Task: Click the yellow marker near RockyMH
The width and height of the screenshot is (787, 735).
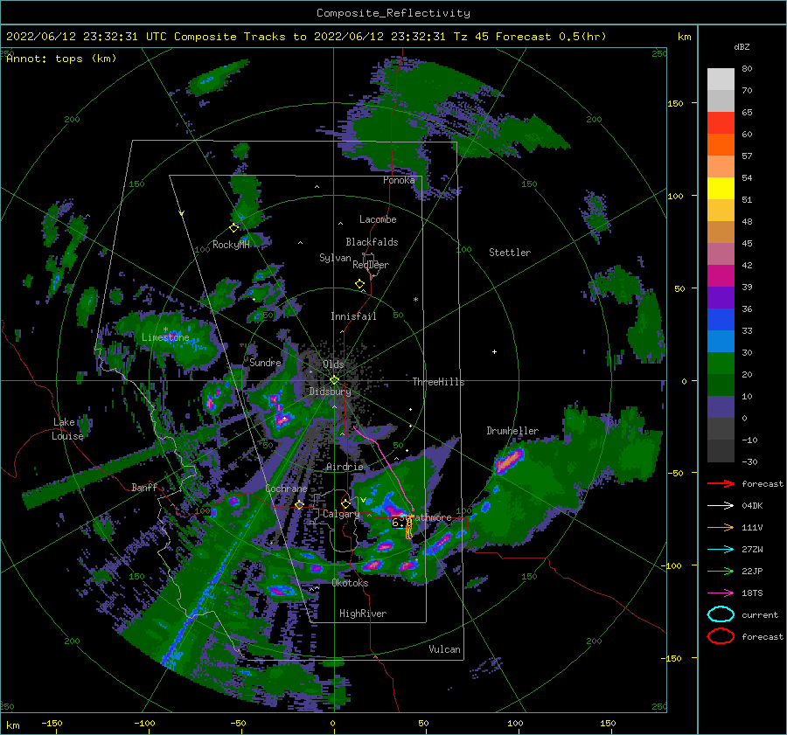Action: tap(233, 228)
